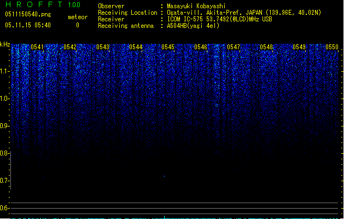Click the Receiving antenna label
Image resolution: width=344 pixels, height=219 pixels.
click(126, 26)
